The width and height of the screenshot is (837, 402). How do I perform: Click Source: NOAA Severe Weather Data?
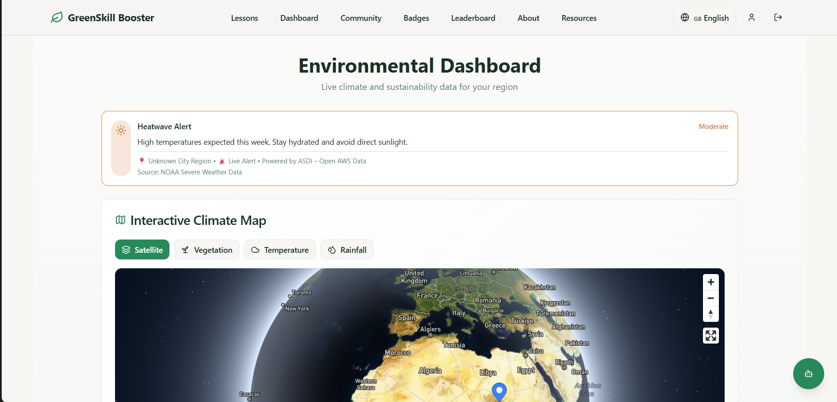[x=190, y=172]
